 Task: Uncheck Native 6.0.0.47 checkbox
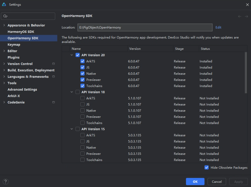coord(82,74)
